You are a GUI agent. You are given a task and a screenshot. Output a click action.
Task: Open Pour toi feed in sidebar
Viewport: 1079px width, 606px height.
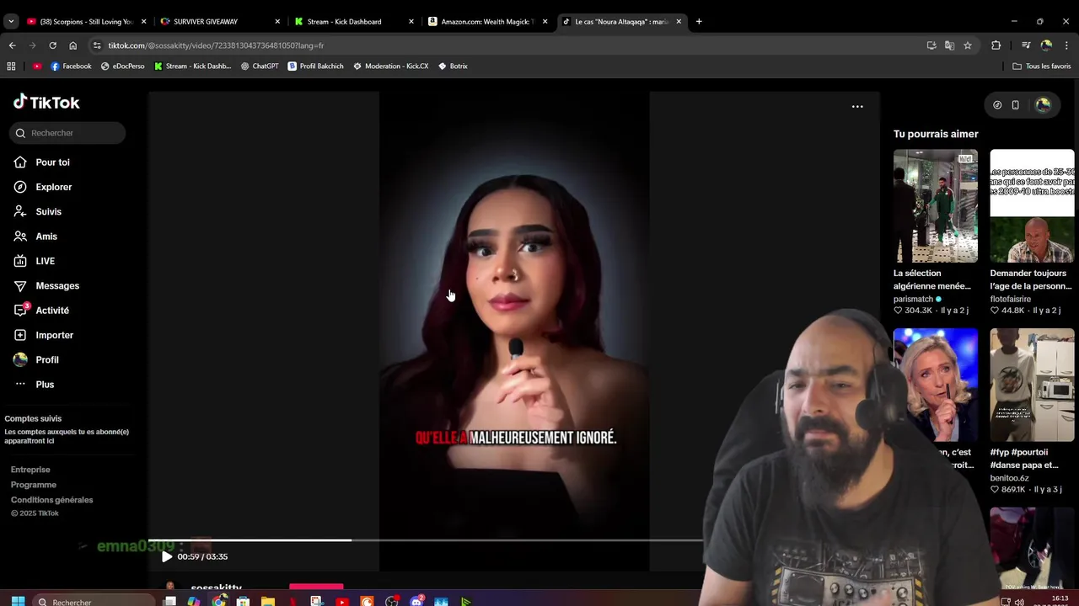click(42, 162)
